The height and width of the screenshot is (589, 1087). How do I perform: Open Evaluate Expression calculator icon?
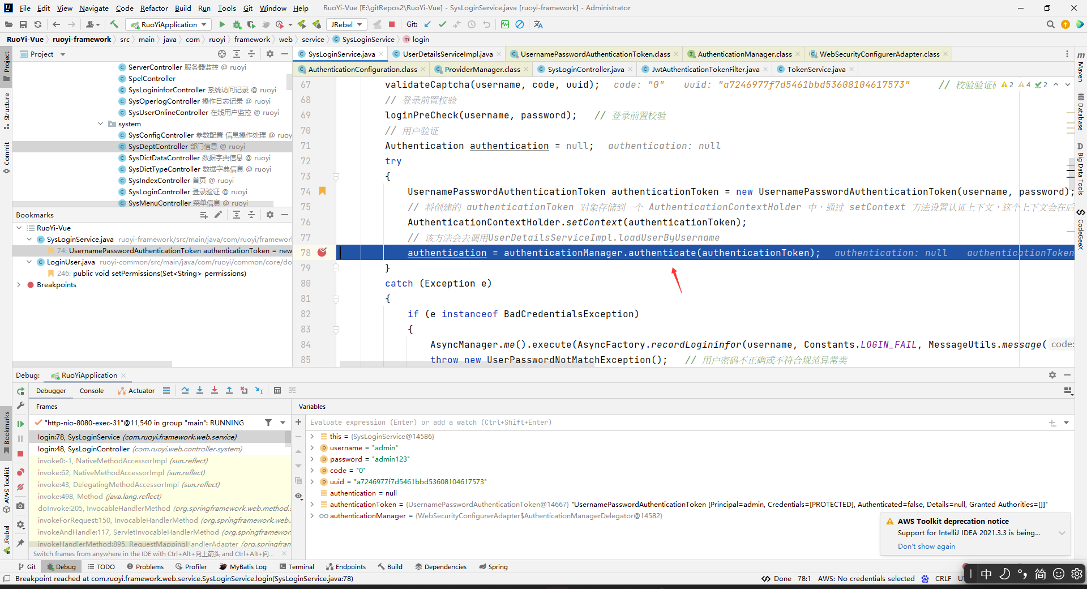277,390
